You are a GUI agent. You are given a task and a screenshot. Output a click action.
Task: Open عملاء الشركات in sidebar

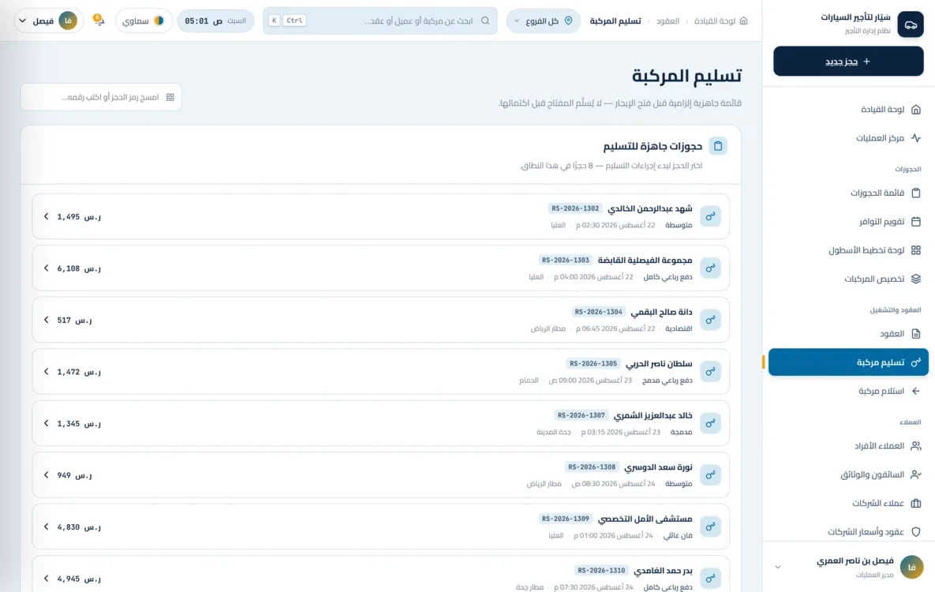pyautogui.click(x=848, y=503)
